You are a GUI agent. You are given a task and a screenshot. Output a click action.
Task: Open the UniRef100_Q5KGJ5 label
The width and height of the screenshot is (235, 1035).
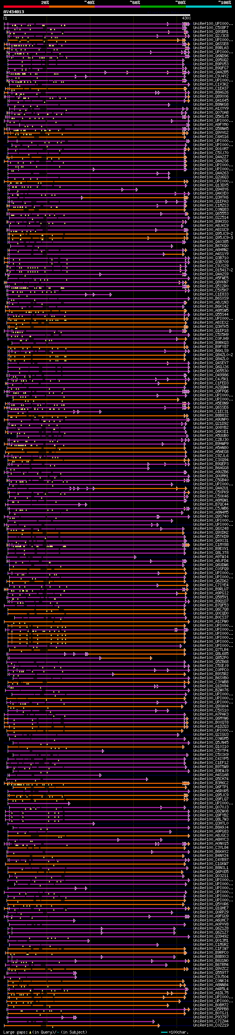click(211, 117)
